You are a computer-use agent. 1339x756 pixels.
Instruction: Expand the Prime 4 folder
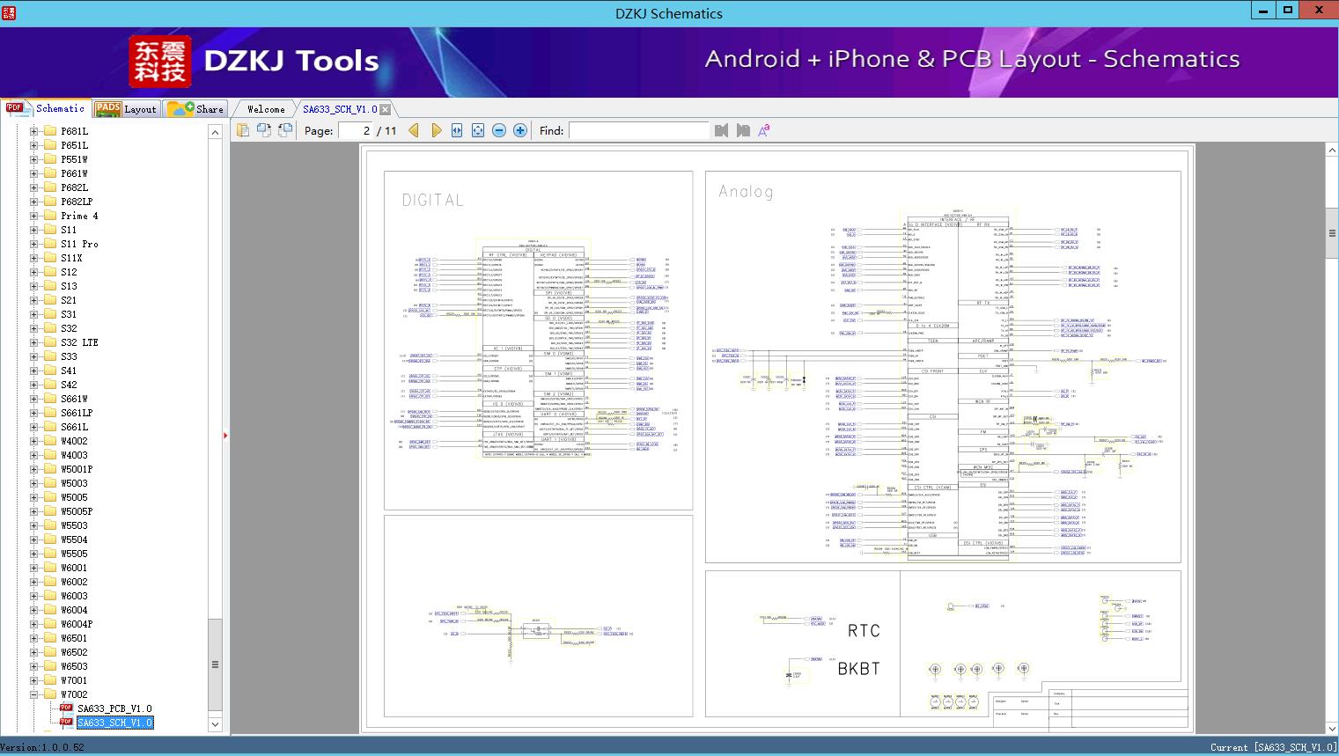tap(33, 216)
